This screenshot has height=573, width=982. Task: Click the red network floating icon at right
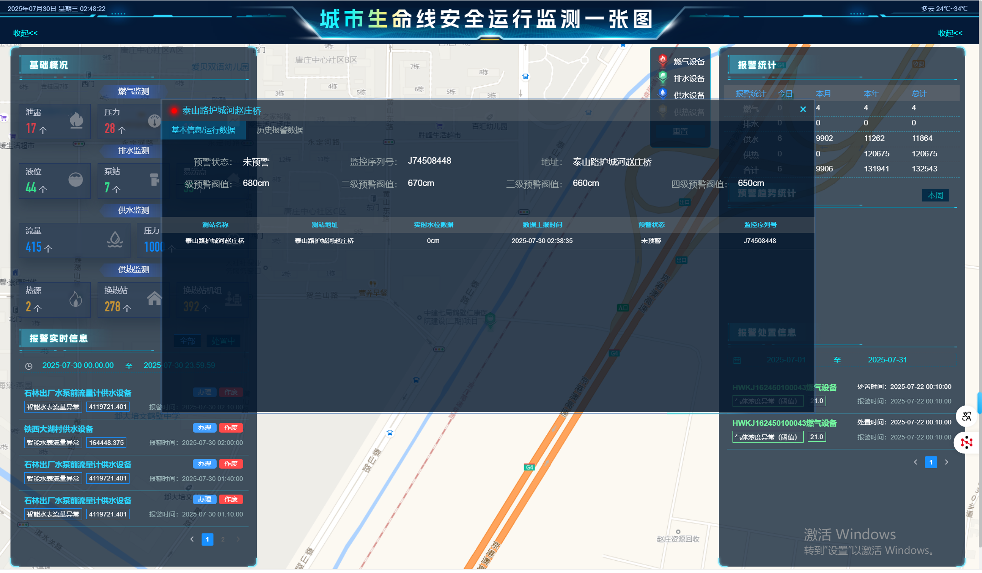click(966, 443)
